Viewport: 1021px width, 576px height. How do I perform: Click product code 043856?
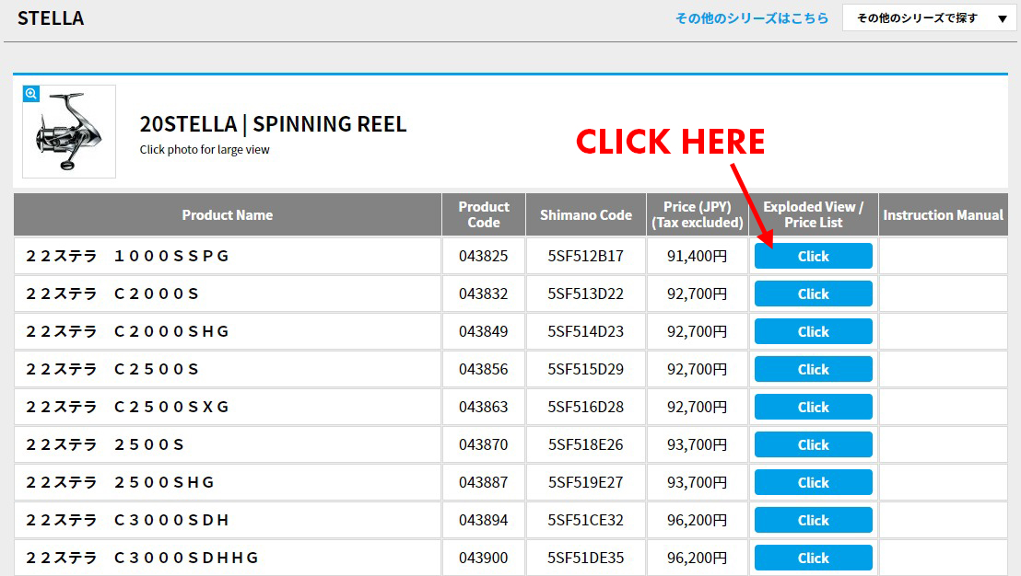coord(483,369)
